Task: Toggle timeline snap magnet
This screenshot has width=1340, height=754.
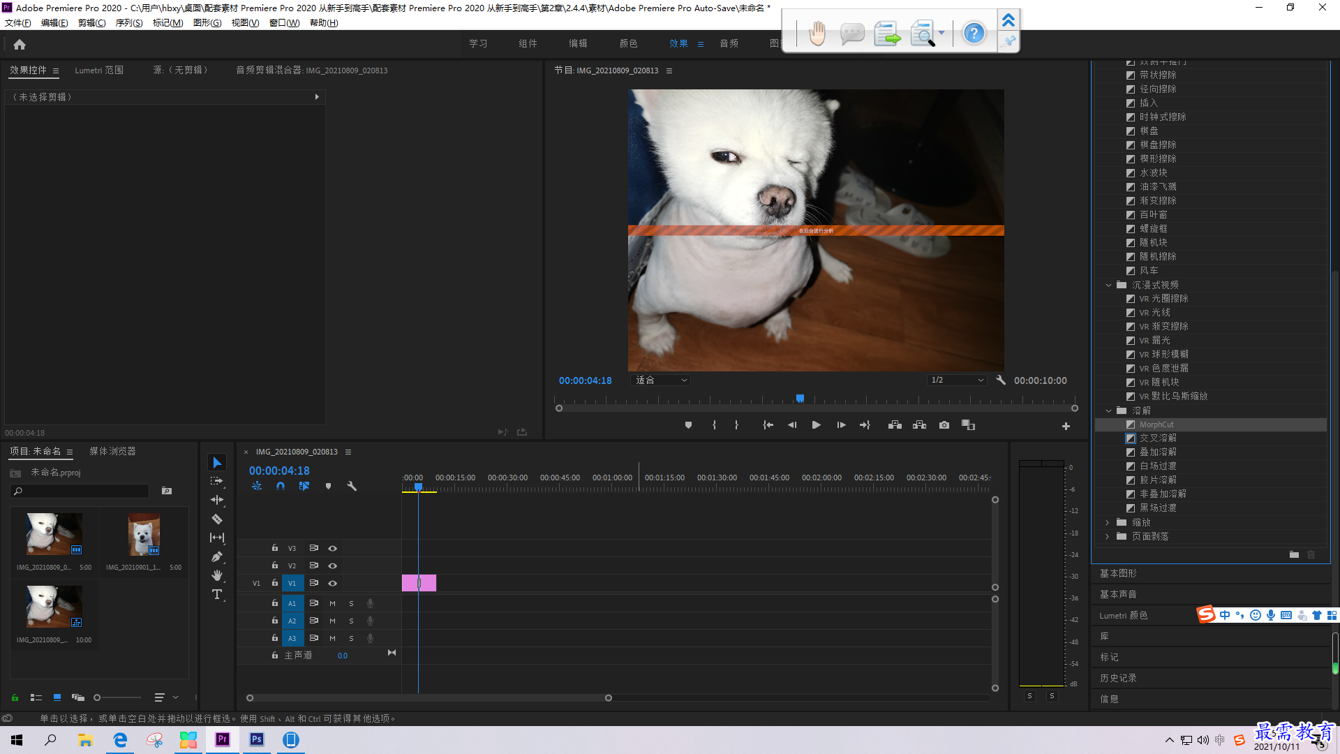Action: coord(281,486)
